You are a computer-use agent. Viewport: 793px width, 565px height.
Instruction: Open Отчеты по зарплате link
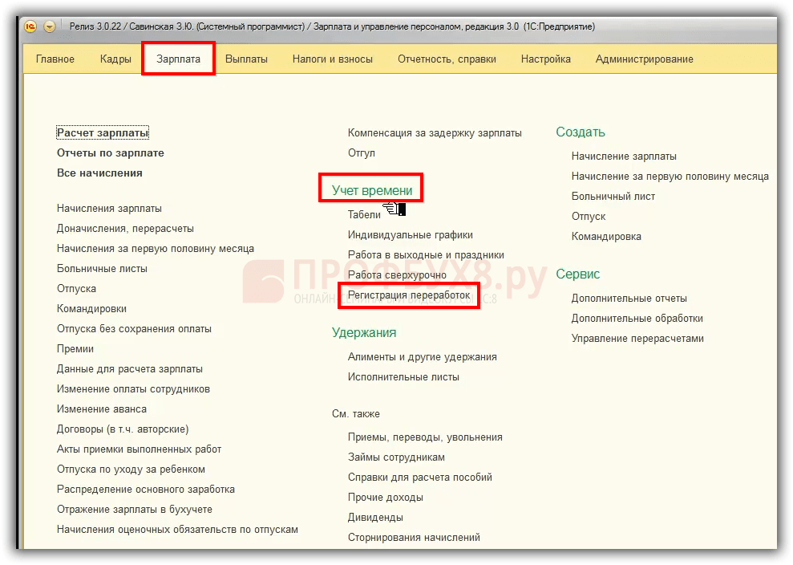[x=111, y=153]
